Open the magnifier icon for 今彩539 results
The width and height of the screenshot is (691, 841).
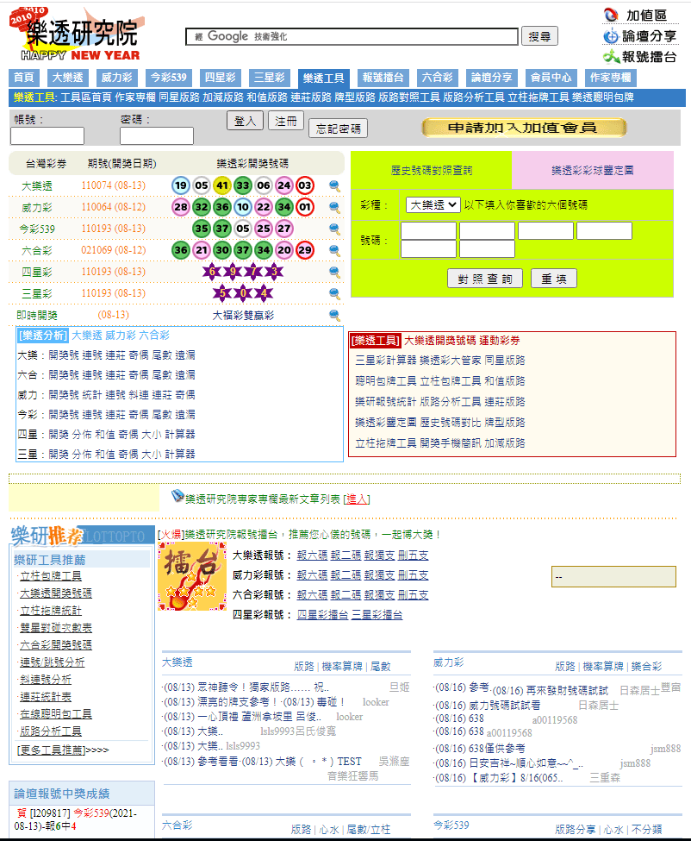(334, 229)
